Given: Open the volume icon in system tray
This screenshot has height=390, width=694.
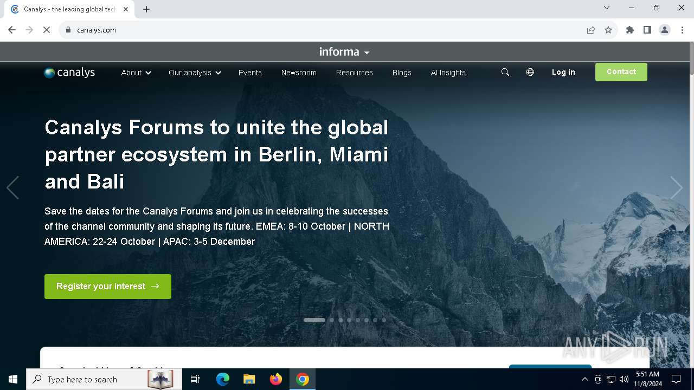Looking at the screenshot, I should [624, 379].
